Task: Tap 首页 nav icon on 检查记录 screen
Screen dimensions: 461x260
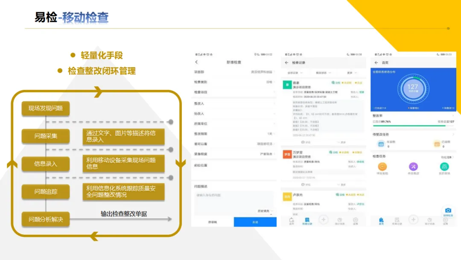Action: (292, 221)
